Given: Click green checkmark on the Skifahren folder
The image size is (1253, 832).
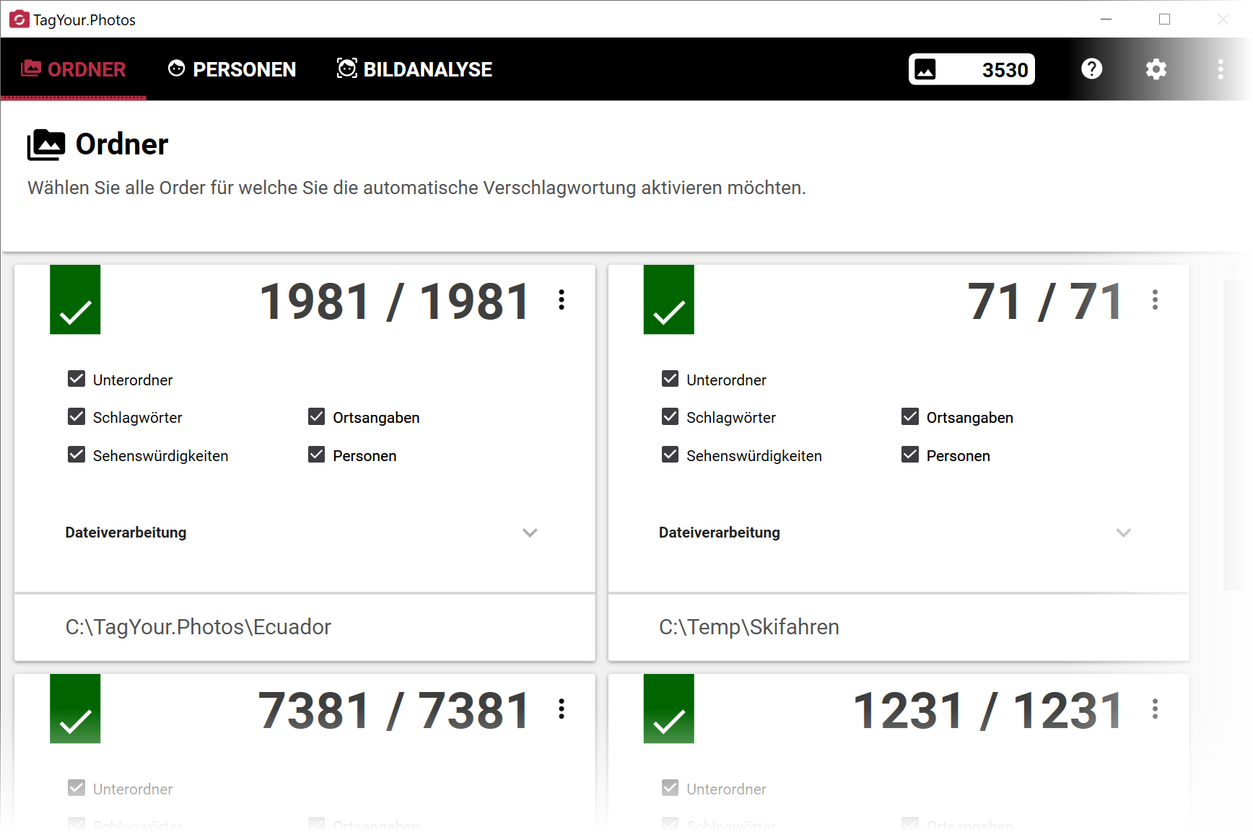Looking at the screenshot, I should coord(668,299).
